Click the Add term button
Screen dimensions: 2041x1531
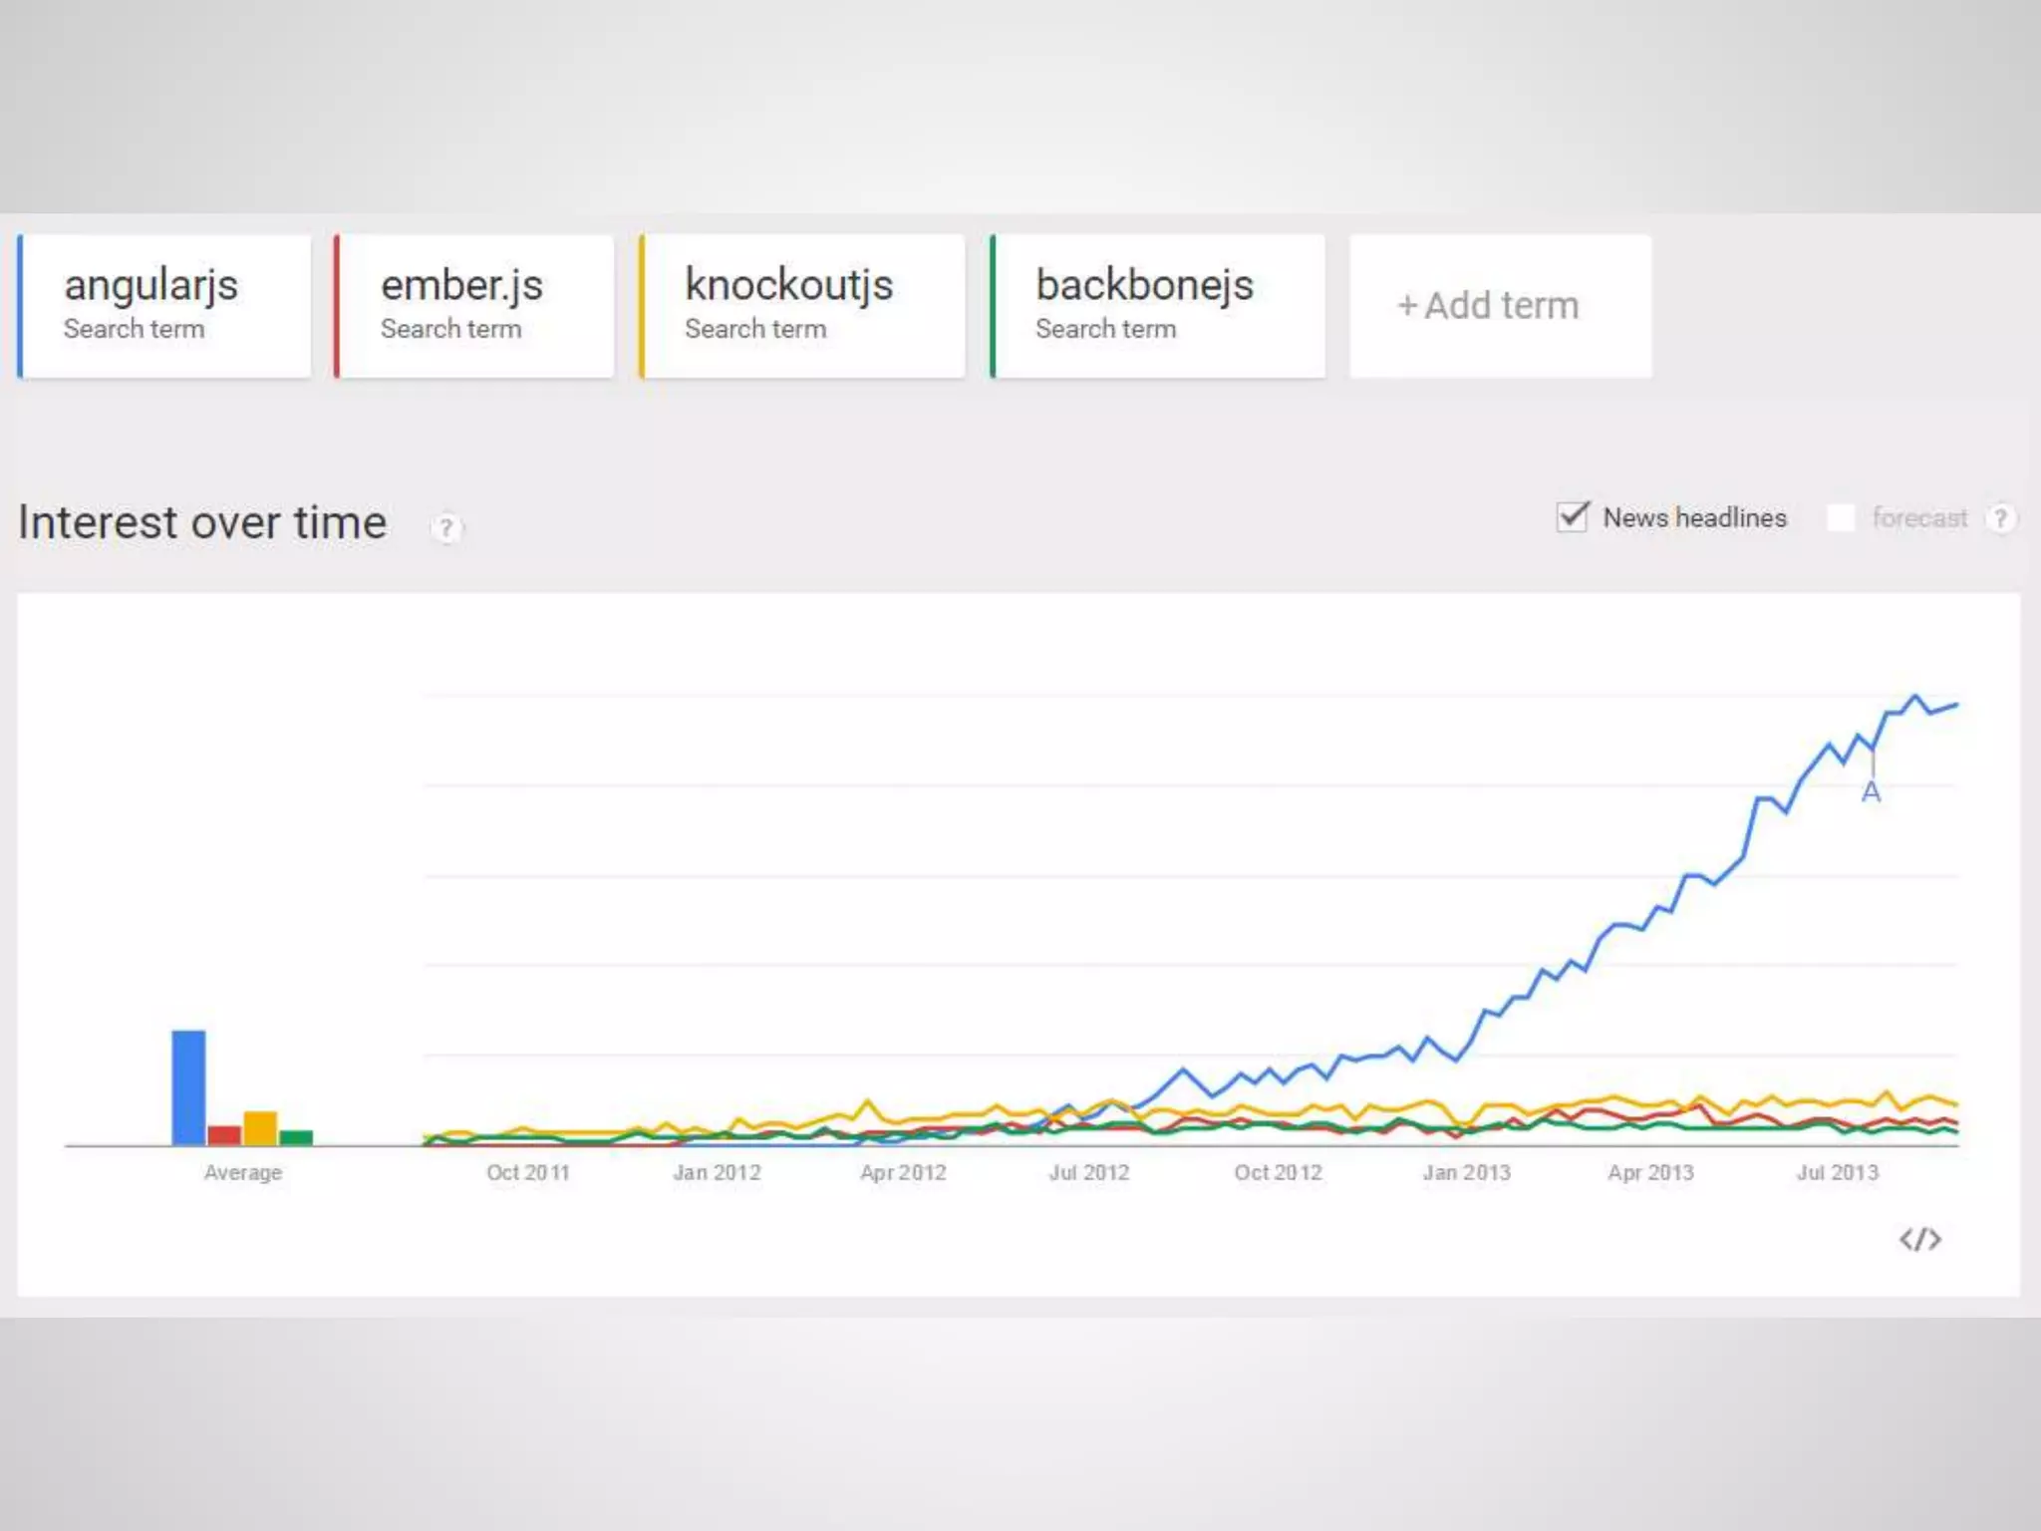pyautogui.click(x=1500, y=306)
